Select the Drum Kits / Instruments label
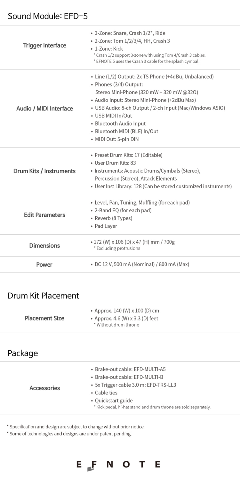 coord(44,171)
